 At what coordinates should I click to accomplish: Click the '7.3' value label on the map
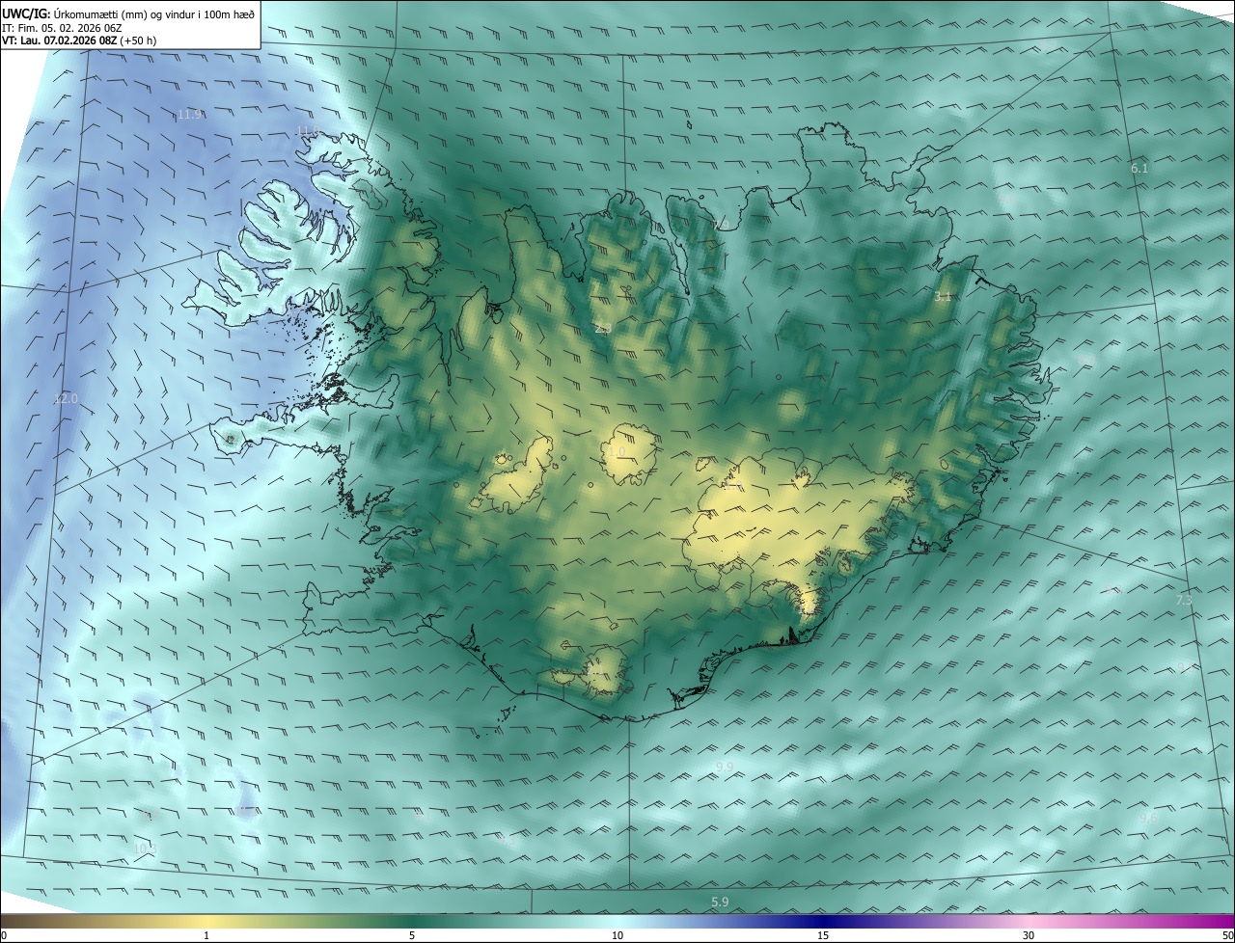[x=1184, y=600]
